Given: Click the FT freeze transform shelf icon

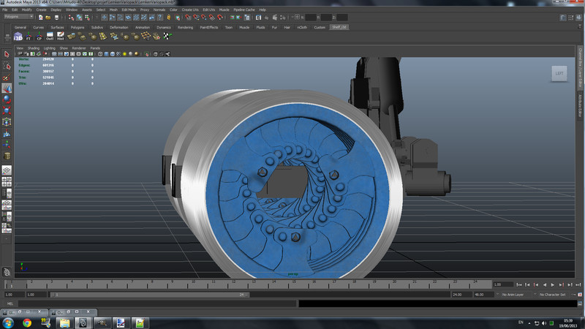Looking at the screenshot, I should coord(29,36).
